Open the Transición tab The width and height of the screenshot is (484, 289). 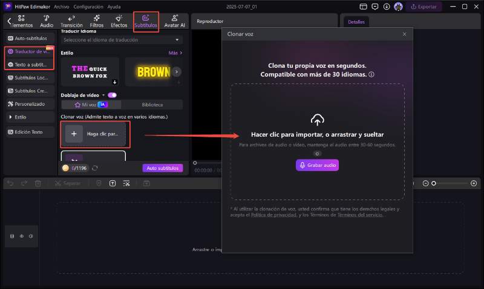[x=71, y=21]
